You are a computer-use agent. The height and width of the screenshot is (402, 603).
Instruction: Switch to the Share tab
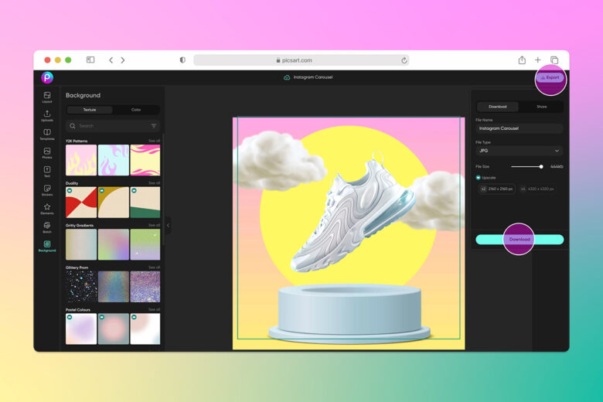[541, 107]
